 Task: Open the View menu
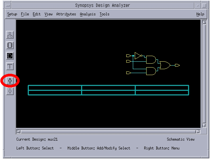tap(48, 14)
